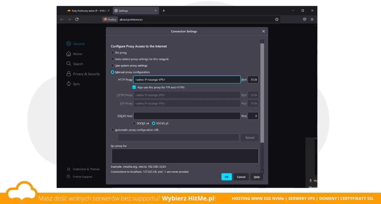Screen dimensions: 381x204
Task: Open Home settings via house icon
Action: point(69,54)
